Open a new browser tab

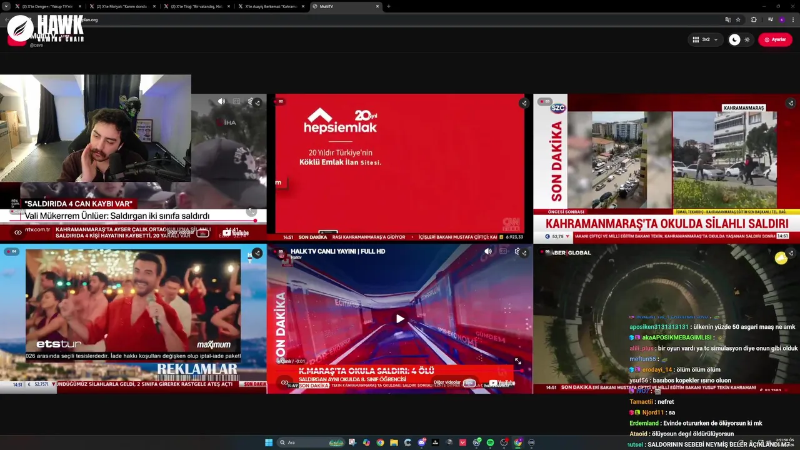(389, 6)
